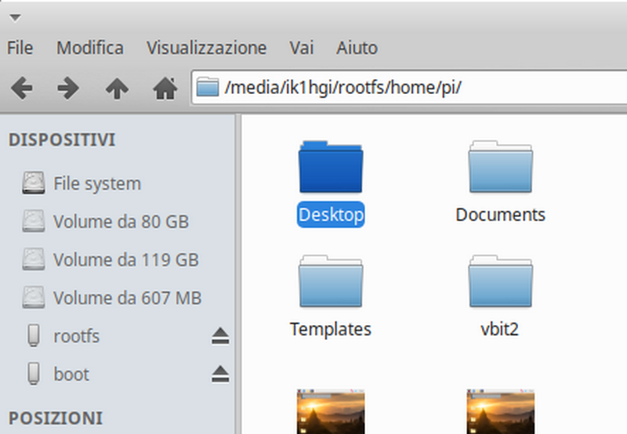Select 'Volume da 80 GB' label
Viewport: 627px width, 434px height.
pos(121,222)
